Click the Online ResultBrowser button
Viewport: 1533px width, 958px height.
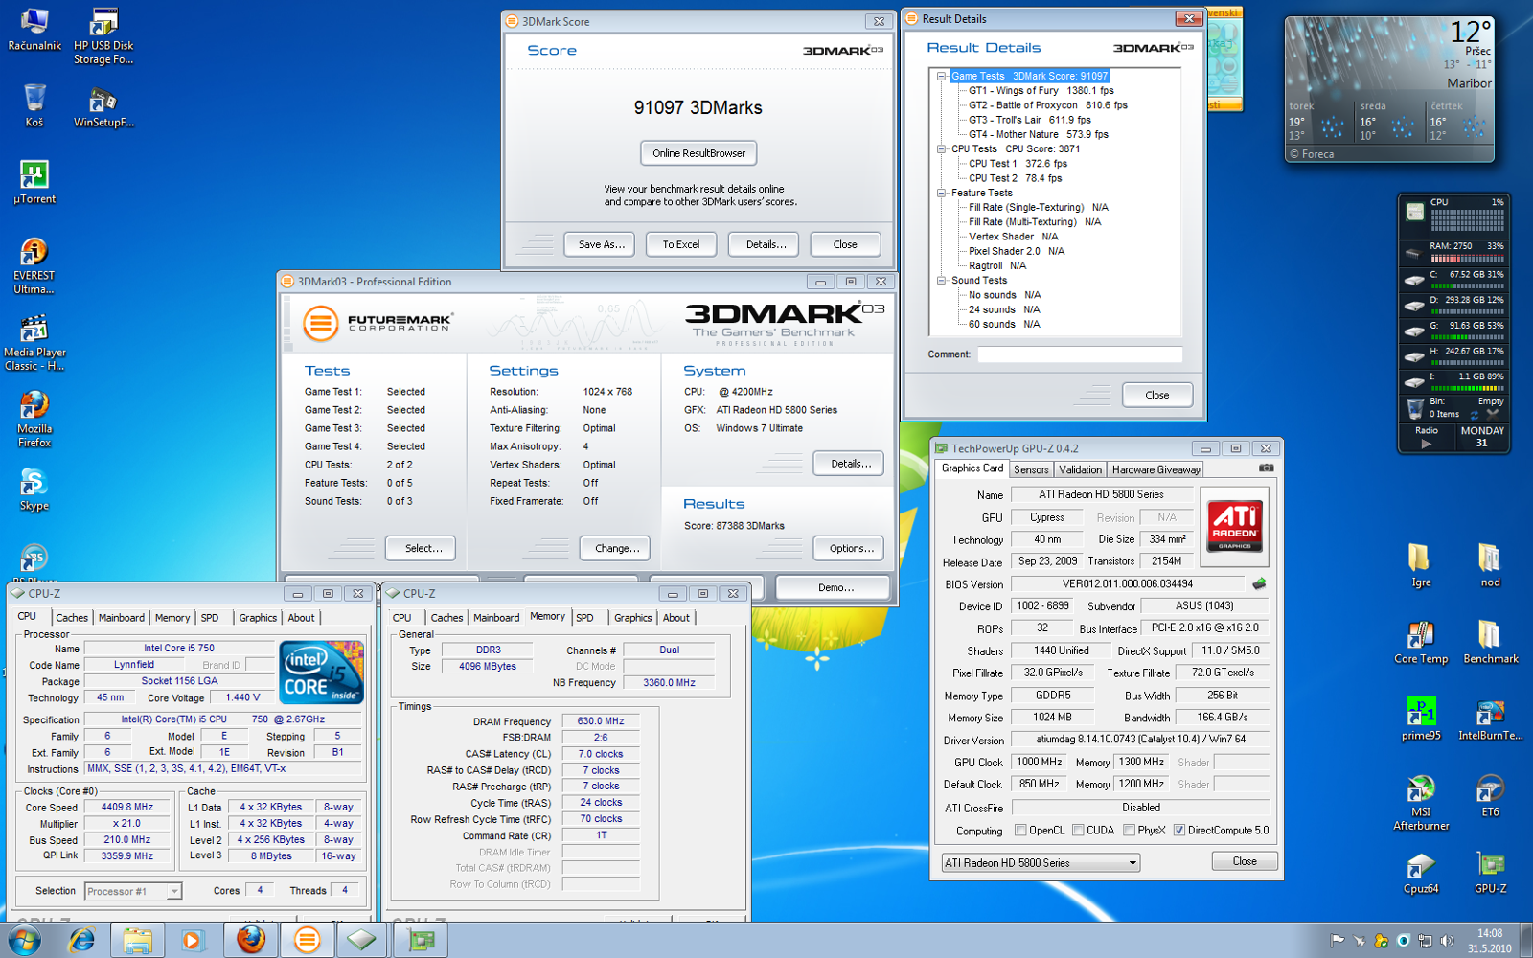pyautogui.click(x=698, y=153)
